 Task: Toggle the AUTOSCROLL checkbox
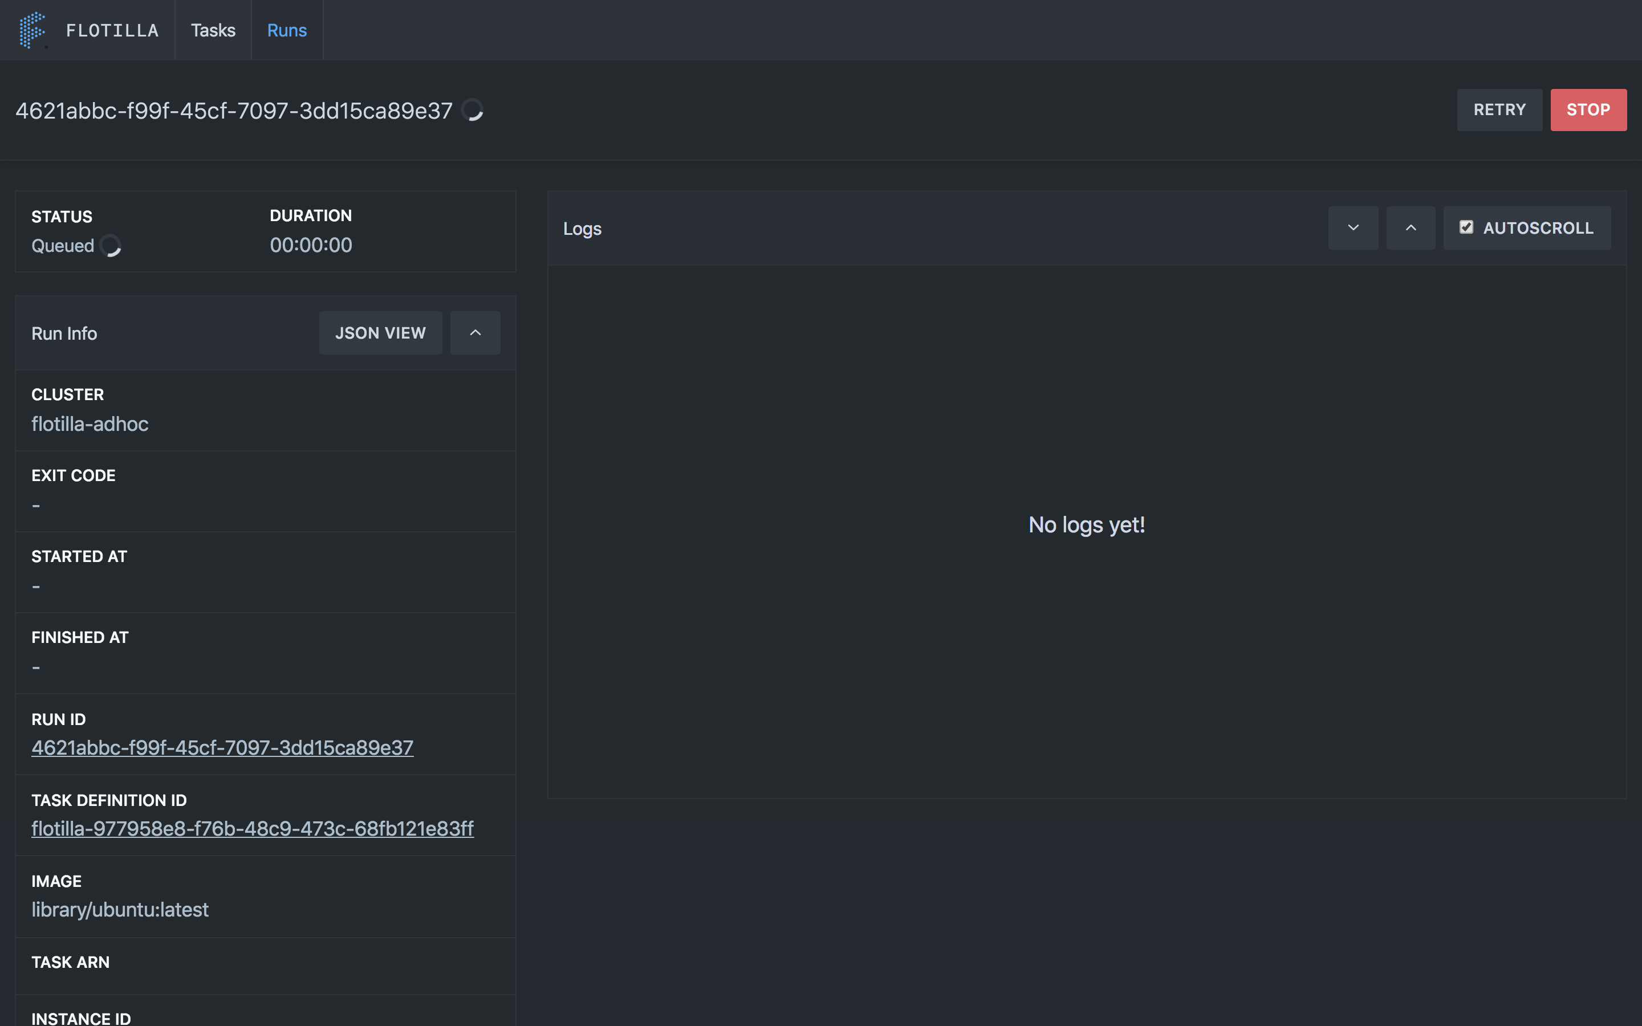tap(1466, 227)
